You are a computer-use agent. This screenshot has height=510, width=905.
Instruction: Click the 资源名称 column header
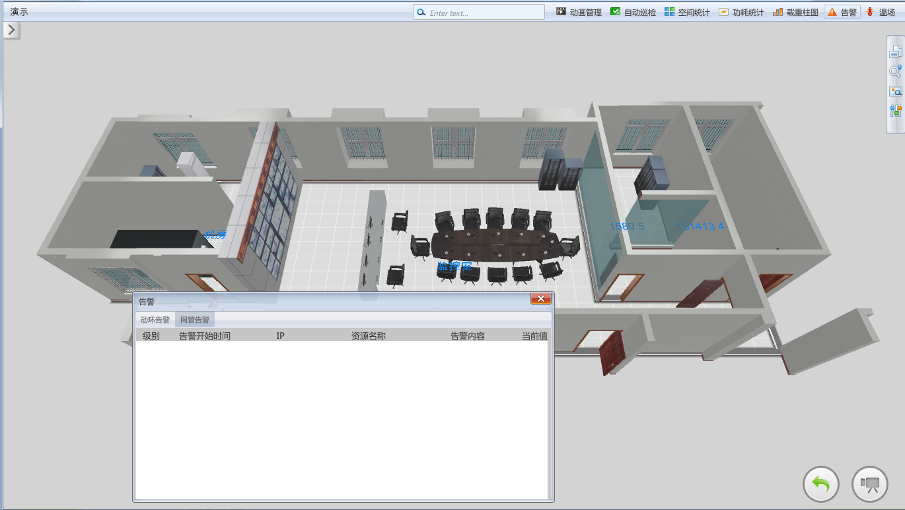pyautogui.click(x=368, y=336)
